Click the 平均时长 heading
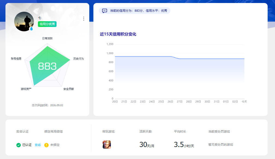The width and height of the screenshot is (275, 159). [x=180, y=132]
